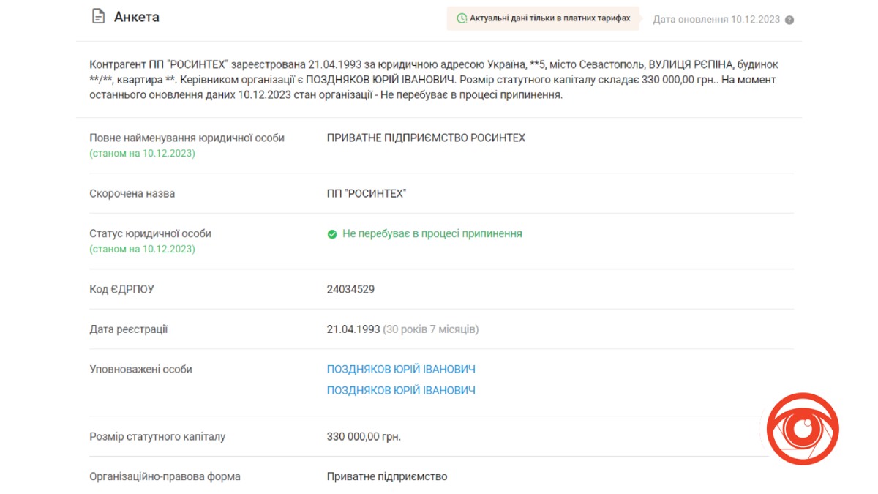Click the 'Приватне підприємство' legal form value
The width and height of the screenshot is (878, 494).
coord(387,476)
